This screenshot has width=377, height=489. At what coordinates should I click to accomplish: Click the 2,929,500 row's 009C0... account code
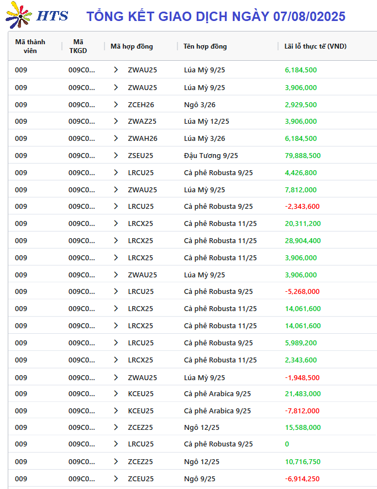point(82,105)
